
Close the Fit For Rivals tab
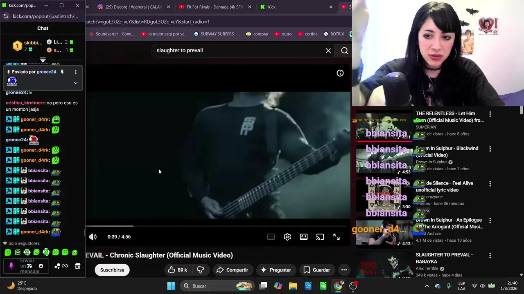pyautogui.click(x=250, y=7)
